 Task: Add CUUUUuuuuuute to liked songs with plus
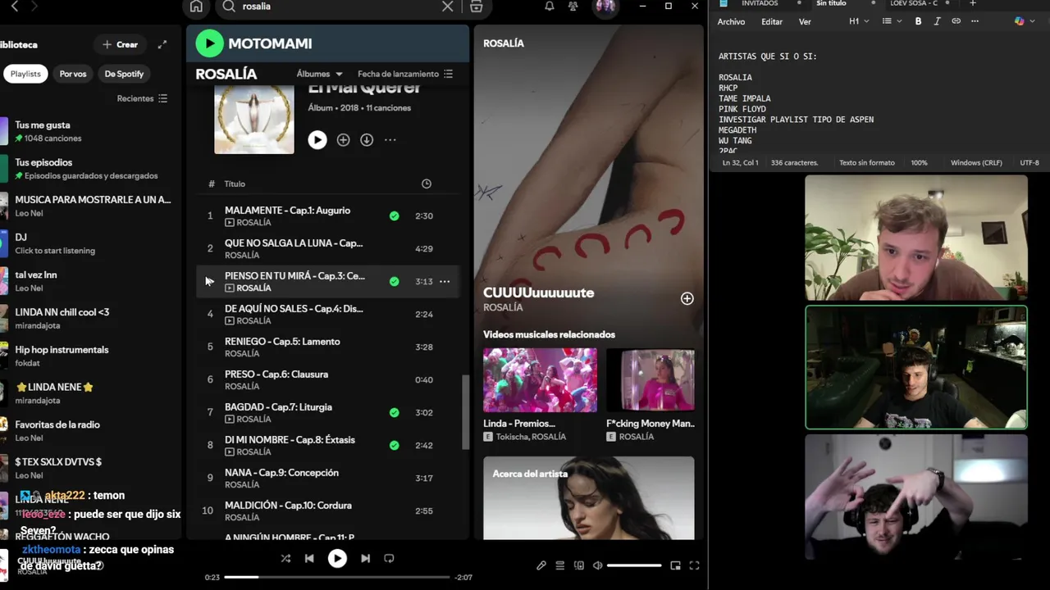pyautogui.click(x=687, y=299)
